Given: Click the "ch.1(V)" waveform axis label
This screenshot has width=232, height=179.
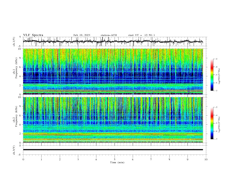Looking at the screenshot, I should (x=14, y=42).
